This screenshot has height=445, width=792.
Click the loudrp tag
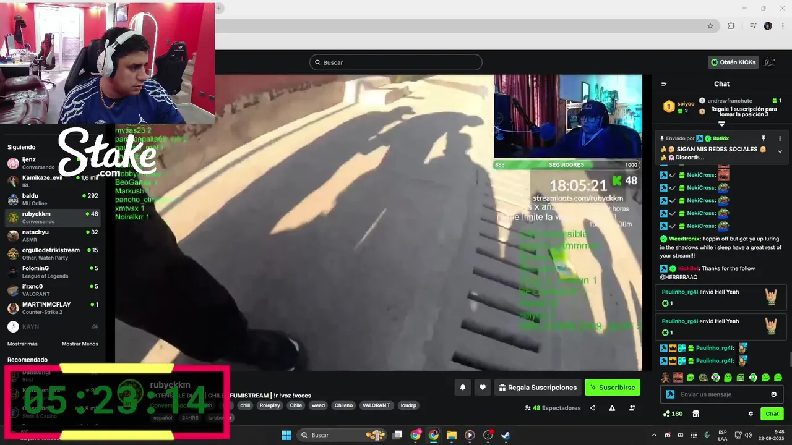coord(408,405)
